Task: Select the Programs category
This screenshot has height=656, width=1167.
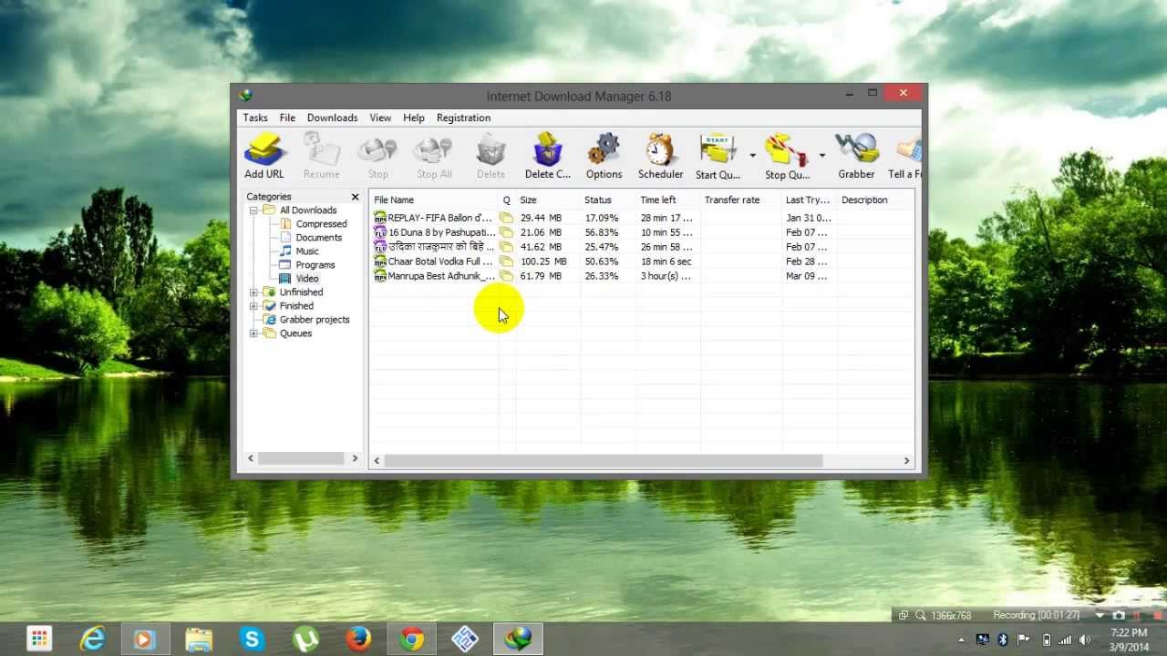Action: (x=315, y=265)
